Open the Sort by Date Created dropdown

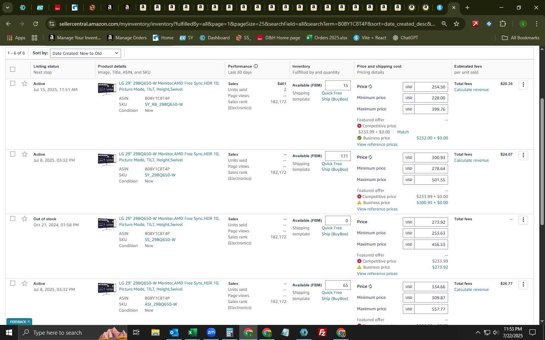point(86,53)
